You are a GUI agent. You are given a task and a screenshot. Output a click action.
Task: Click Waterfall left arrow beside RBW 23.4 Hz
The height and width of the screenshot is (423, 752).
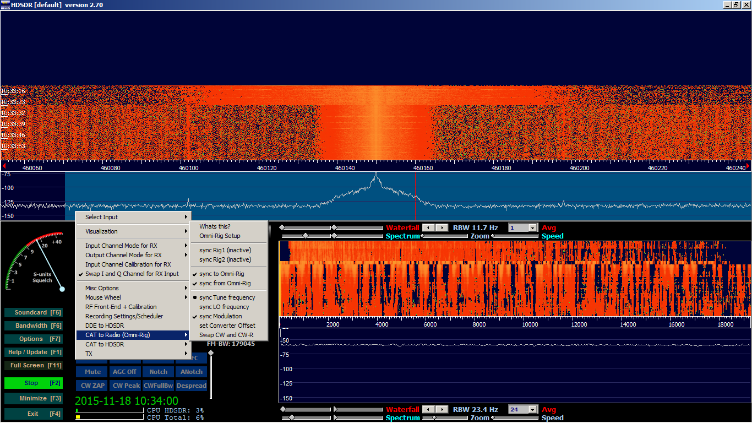pos(428,409)
